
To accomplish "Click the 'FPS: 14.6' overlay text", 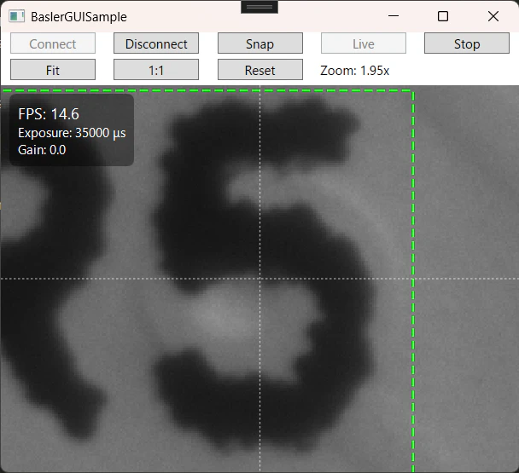I will click(49, 114).
